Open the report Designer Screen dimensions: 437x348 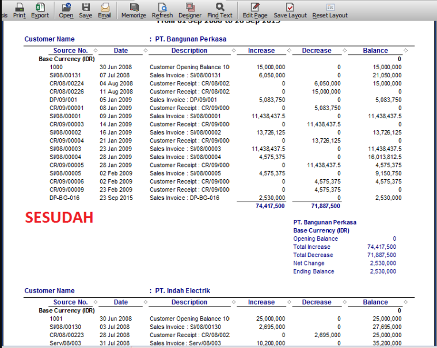click(190, 10)
